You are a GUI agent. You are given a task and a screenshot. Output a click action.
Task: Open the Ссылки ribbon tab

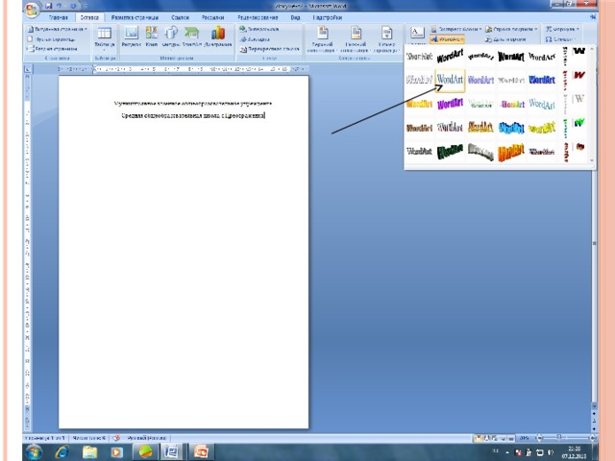pos(180,17)
